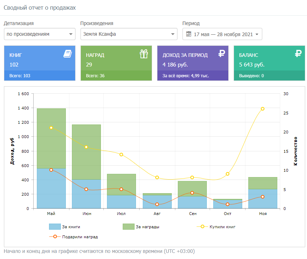Toggle the За награды legend series
This screenshot has width=307, height=259.
point(141,226)
